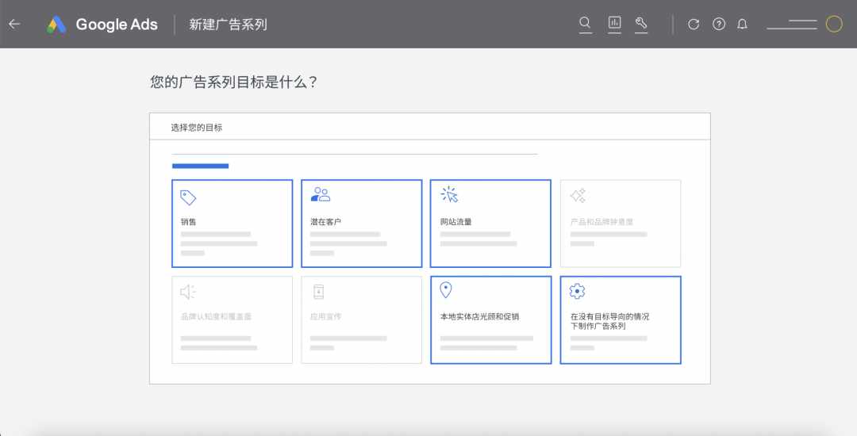
Task: Click the people icon on 潜在客户
Action: click(x=321, y=194)
